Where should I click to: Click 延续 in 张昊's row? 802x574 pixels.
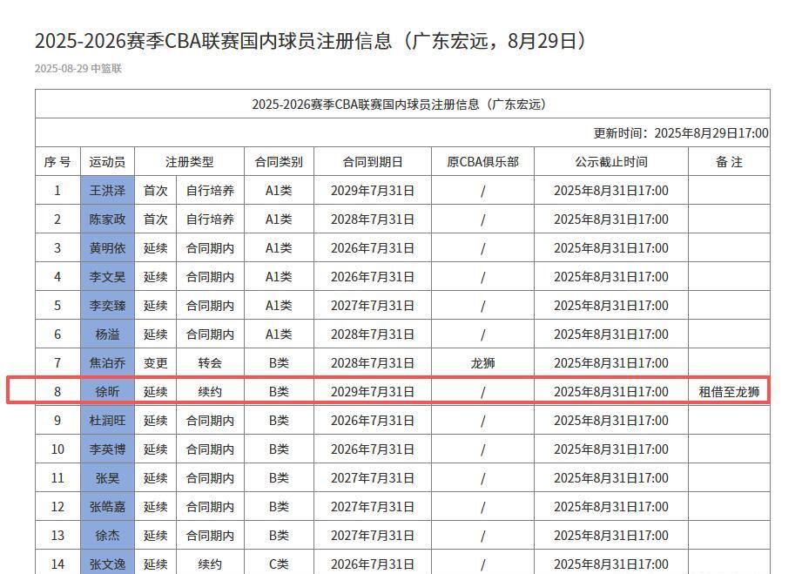156,478
